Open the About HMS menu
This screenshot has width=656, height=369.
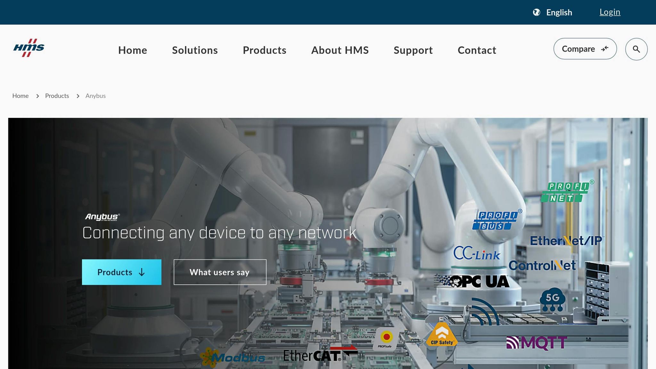340,50
